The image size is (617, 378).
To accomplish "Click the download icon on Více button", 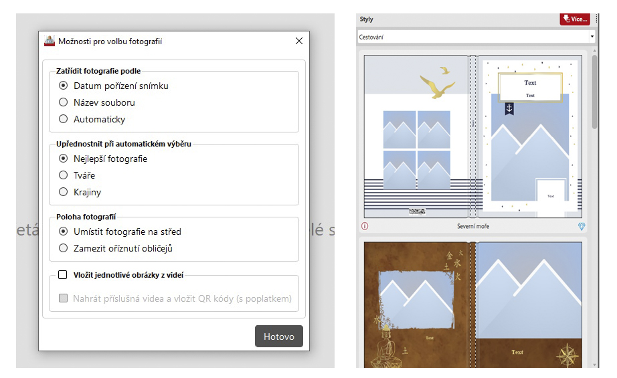I will (565, 19).
